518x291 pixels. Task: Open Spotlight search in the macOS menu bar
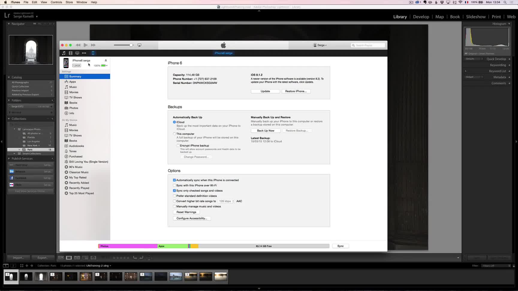tap(505, 2)
